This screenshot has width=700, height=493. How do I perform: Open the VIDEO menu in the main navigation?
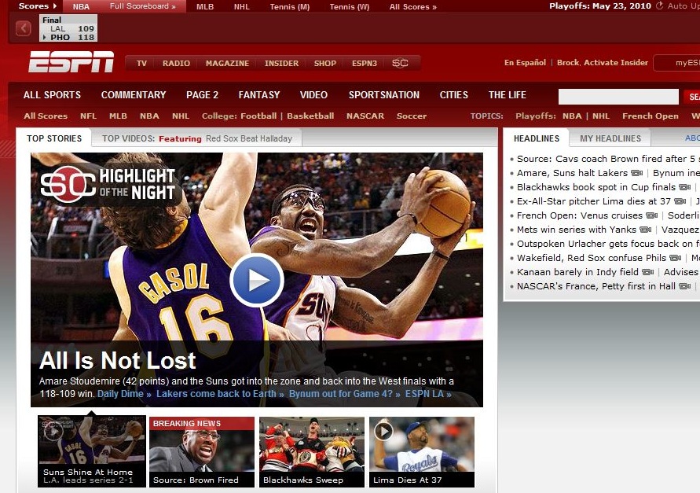click(313, 95)
